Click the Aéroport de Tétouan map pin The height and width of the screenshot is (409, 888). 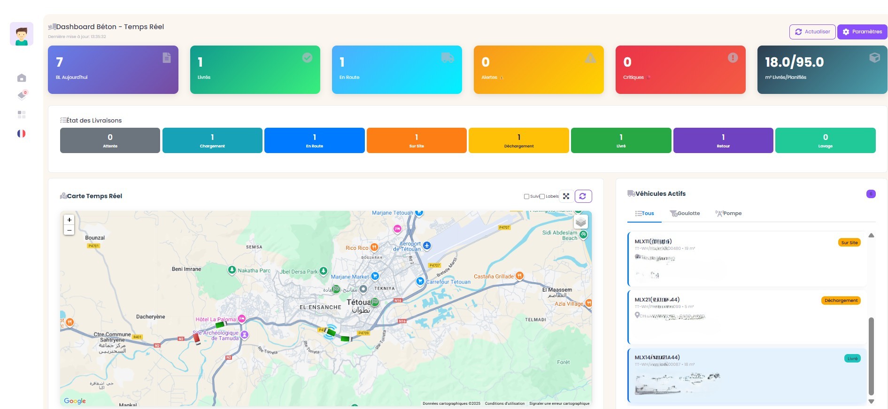point(427,246)
